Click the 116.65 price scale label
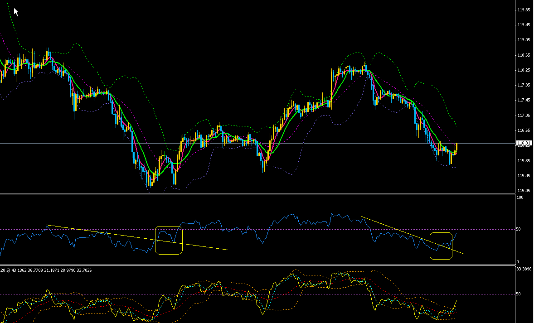534x323 pixels. coord(524,130)
